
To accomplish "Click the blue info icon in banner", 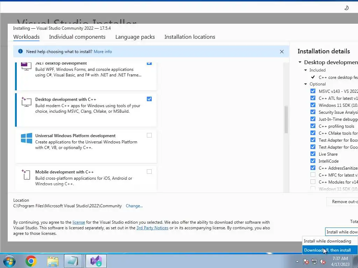I will click(x=20, y=51).
